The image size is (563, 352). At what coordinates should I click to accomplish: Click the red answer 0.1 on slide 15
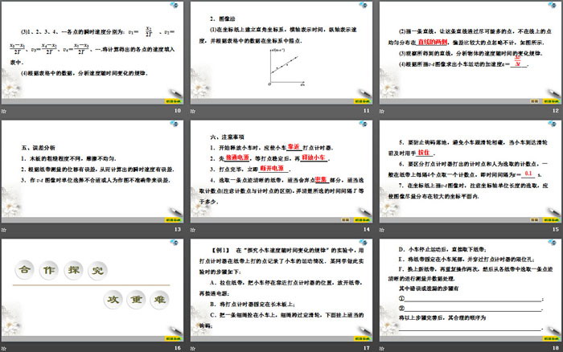(x=528, y=174)
